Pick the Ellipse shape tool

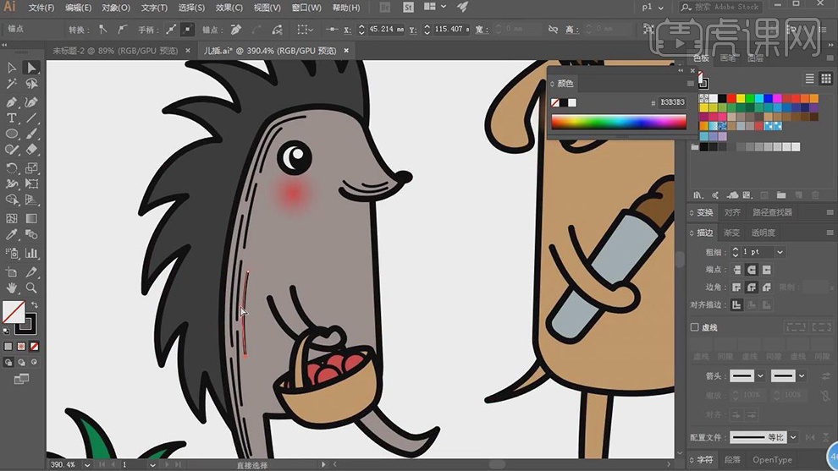pyautogui.click(x=12, y=134)
